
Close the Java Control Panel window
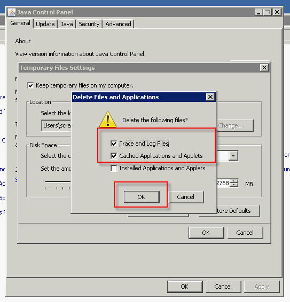tap(277, 12)
